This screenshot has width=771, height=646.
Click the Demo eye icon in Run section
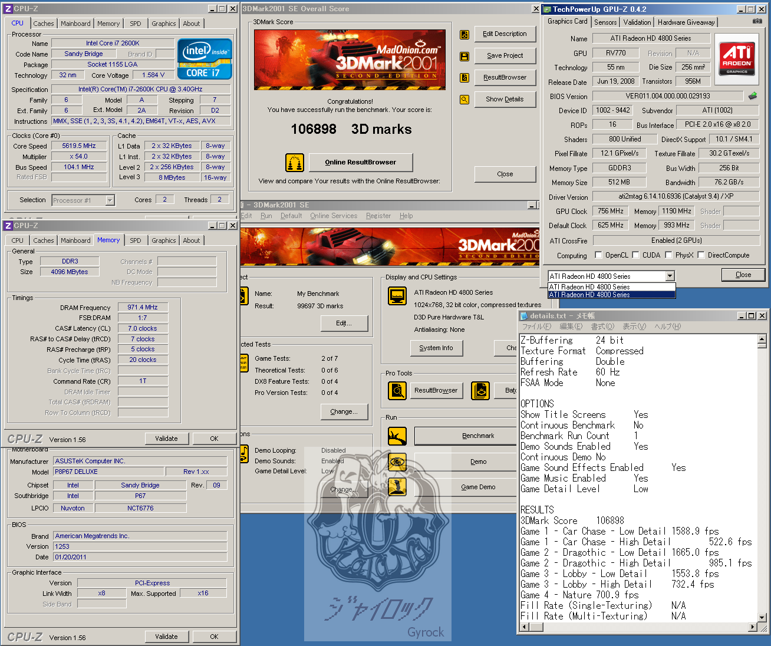click(397, 462)
